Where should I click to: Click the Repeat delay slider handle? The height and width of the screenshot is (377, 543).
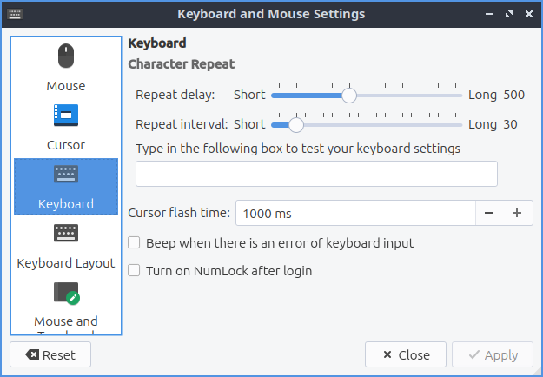point(348,95)
